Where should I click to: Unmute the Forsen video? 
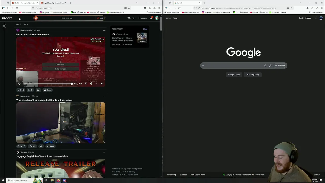(102, 84)
